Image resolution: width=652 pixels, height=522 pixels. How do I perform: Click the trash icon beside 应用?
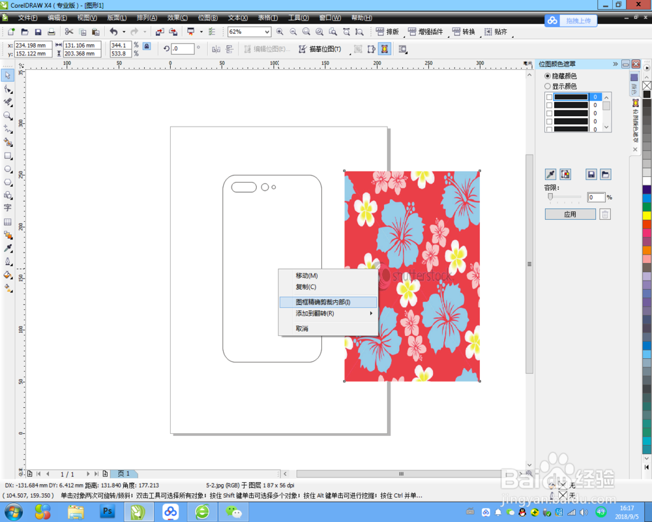click(x=605, y=215)
